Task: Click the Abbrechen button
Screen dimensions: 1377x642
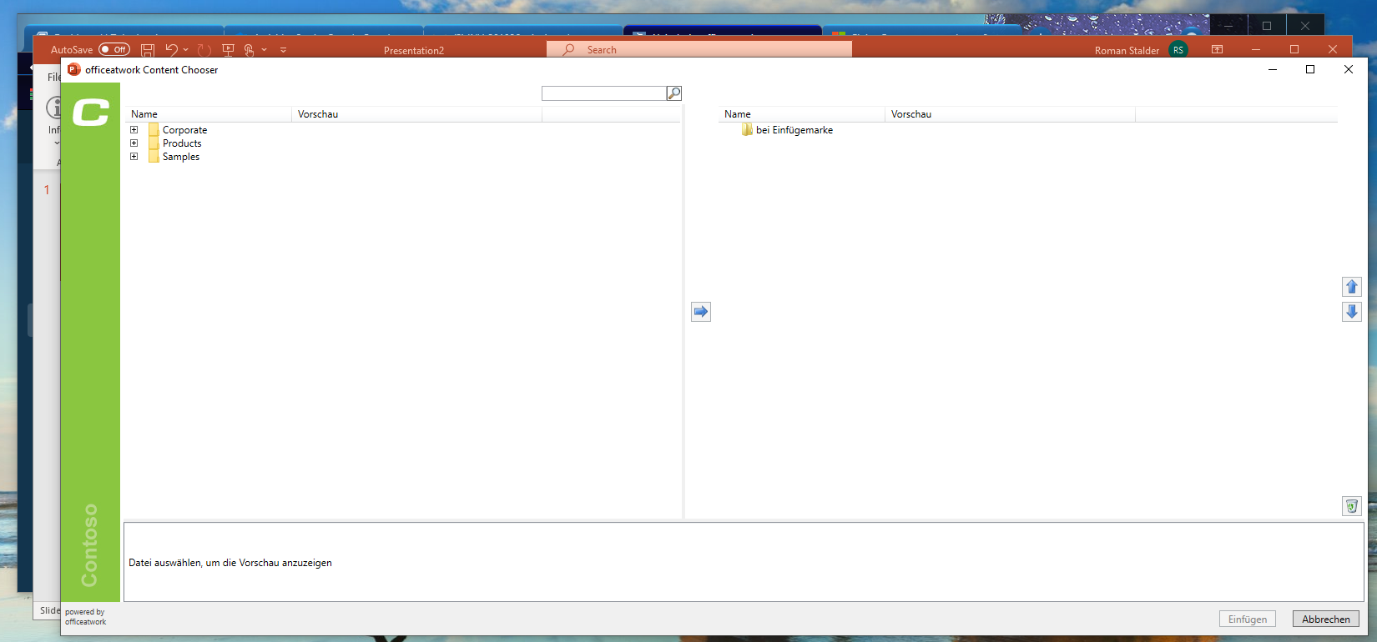Action: tap(1326, 619)
